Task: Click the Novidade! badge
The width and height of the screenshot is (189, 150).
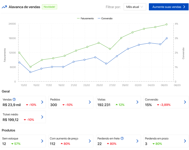Action: point(49,7)
